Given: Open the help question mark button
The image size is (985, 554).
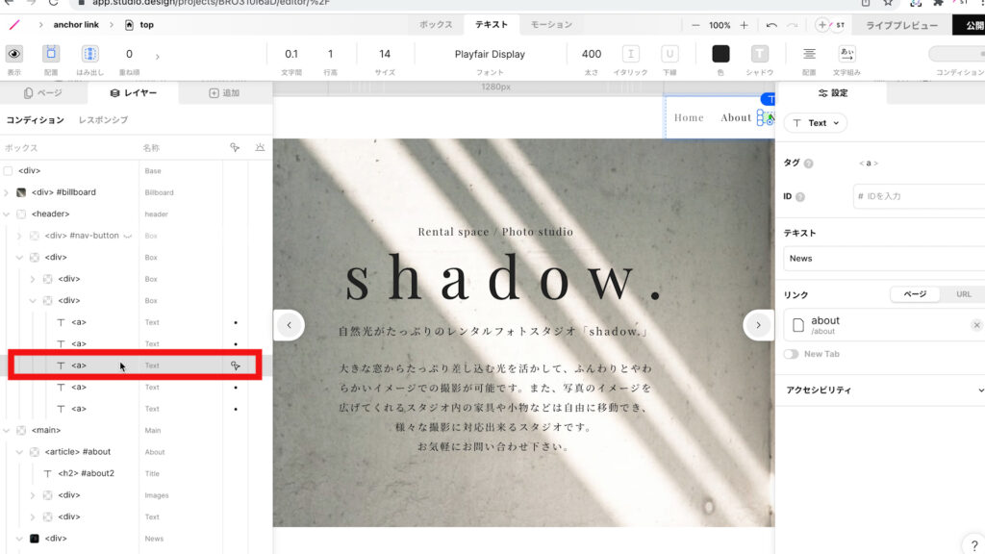Looking at the screenshot, I should pyautogui.click(x=973, y=545).
